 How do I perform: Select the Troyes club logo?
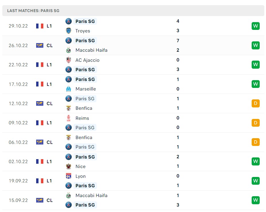(x=68, y=31)
